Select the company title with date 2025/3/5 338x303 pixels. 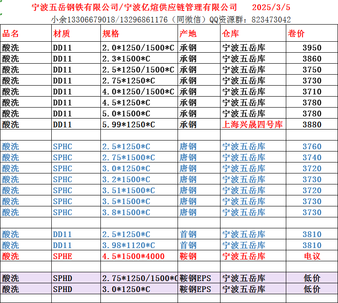coord(161,7)
